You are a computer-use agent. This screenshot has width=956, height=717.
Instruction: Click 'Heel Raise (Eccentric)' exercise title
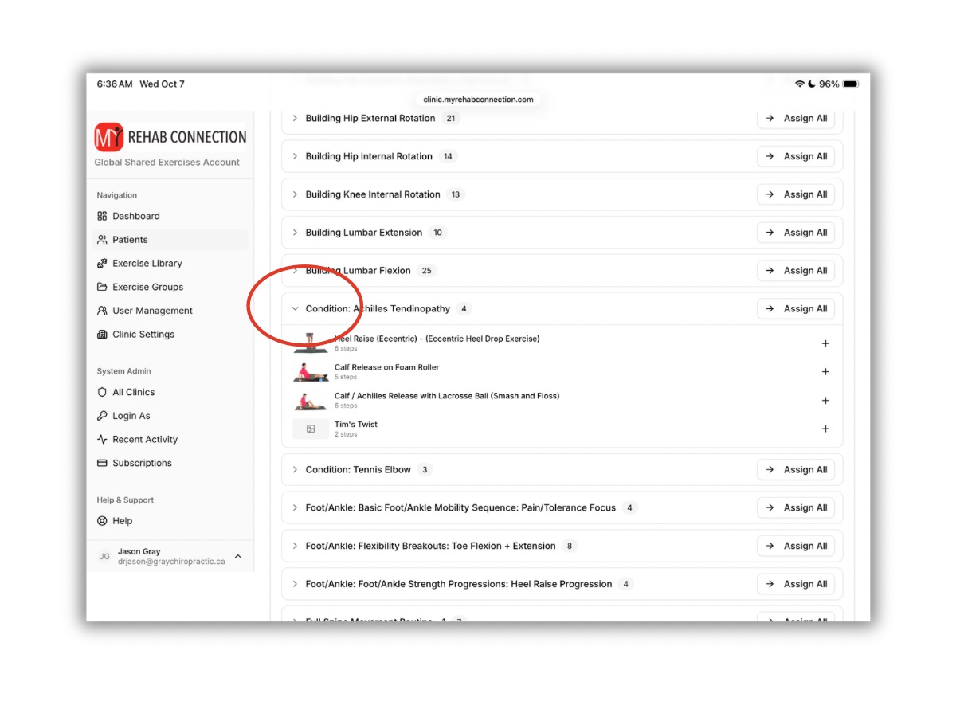click(x=437, y=339)
